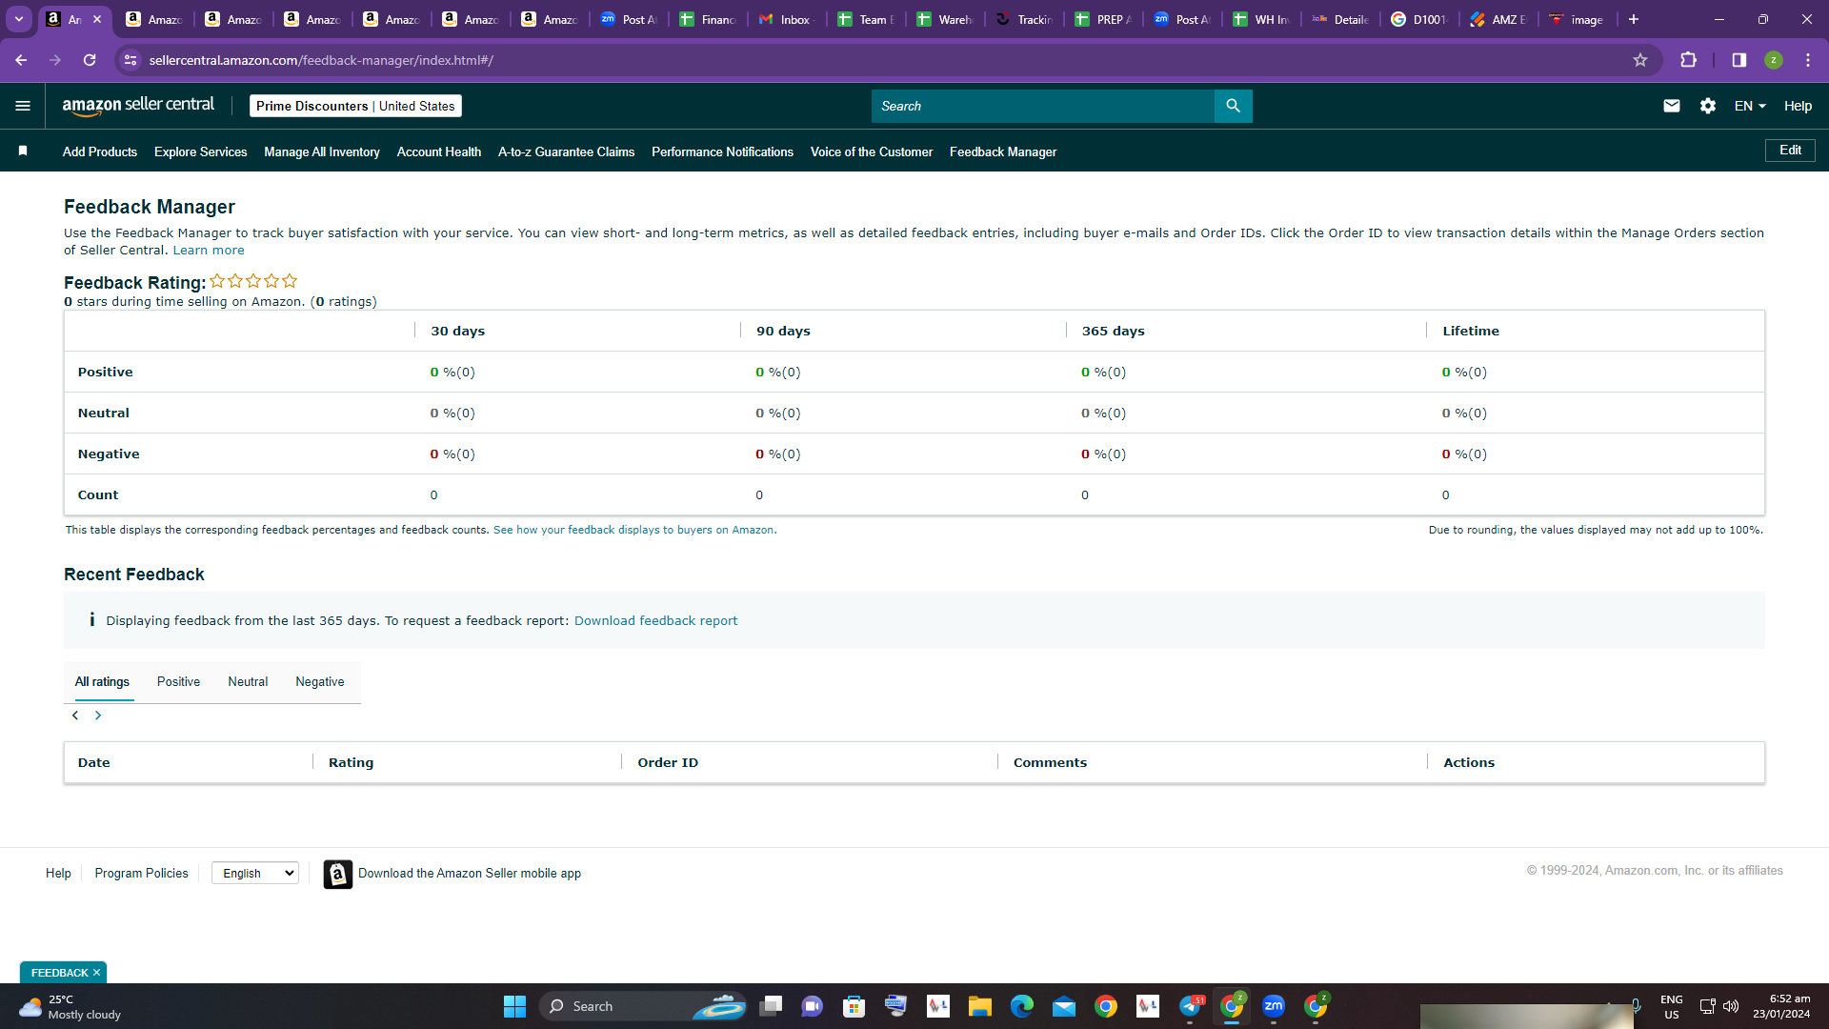Close the FEEDBACK tag at bottom left
Screen dimensions: 1829x1029
(x=96, y=973)
